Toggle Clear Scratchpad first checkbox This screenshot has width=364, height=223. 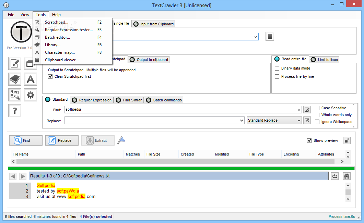[x=50, y=76]
